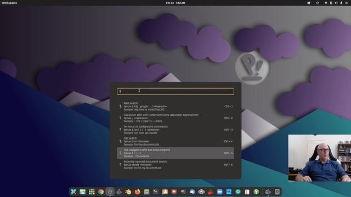The height and width of the screenshot is (197, 351).
Task: Select the Recently-opened document search entry
Action: click(175, 165)
